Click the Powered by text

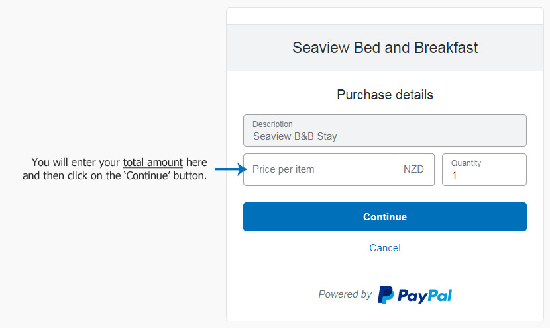[x=345, y=294]
